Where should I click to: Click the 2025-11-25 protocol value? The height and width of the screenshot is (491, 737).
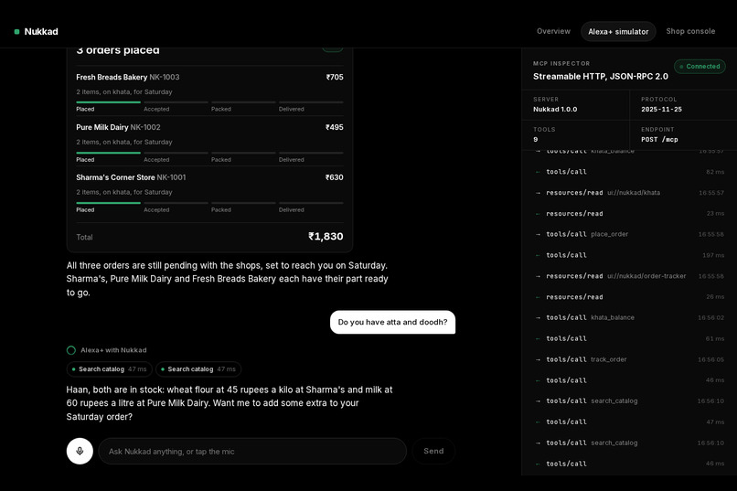[661, 109]
